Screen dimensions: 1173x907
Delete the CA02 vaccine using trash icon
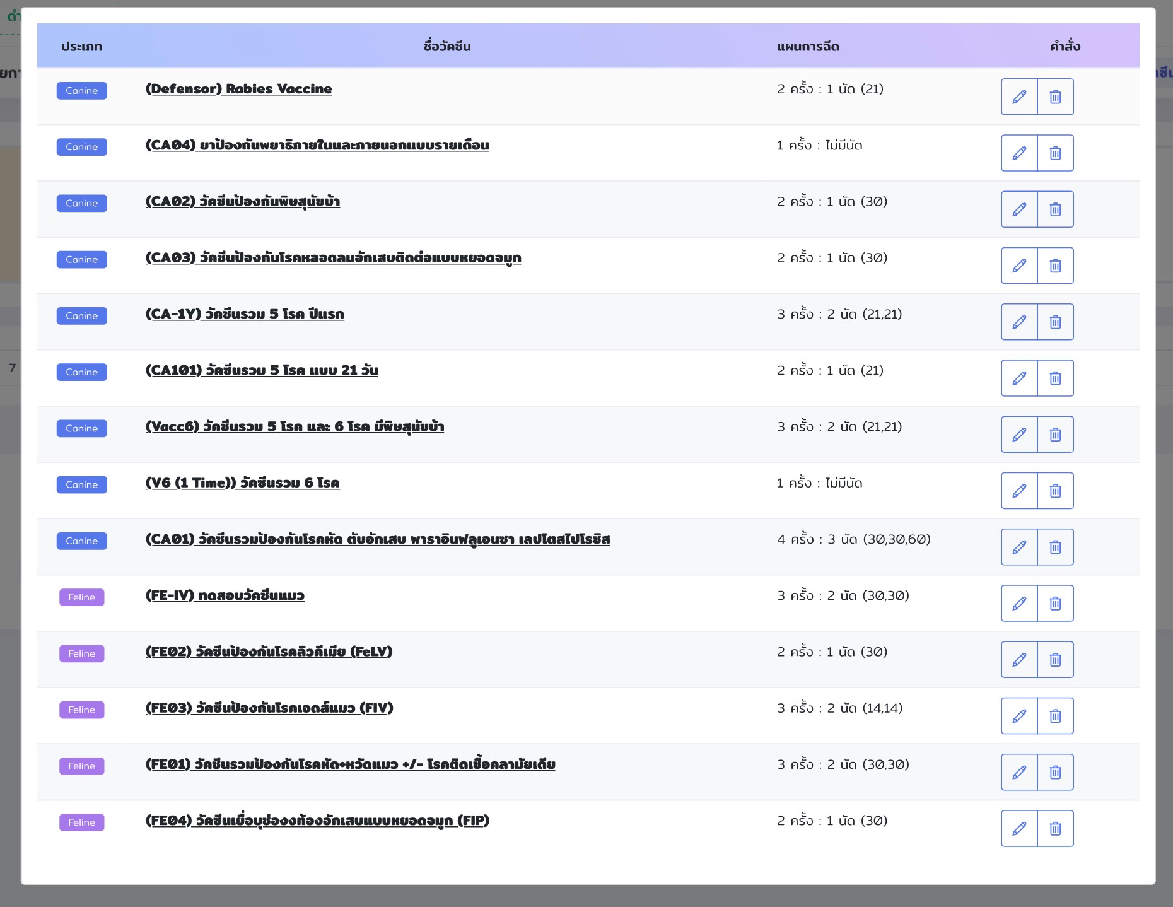point(1055,209)
